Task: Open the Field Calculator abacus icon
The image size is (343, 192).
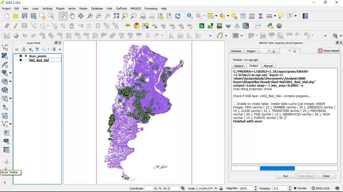Action: pos(252,16)
